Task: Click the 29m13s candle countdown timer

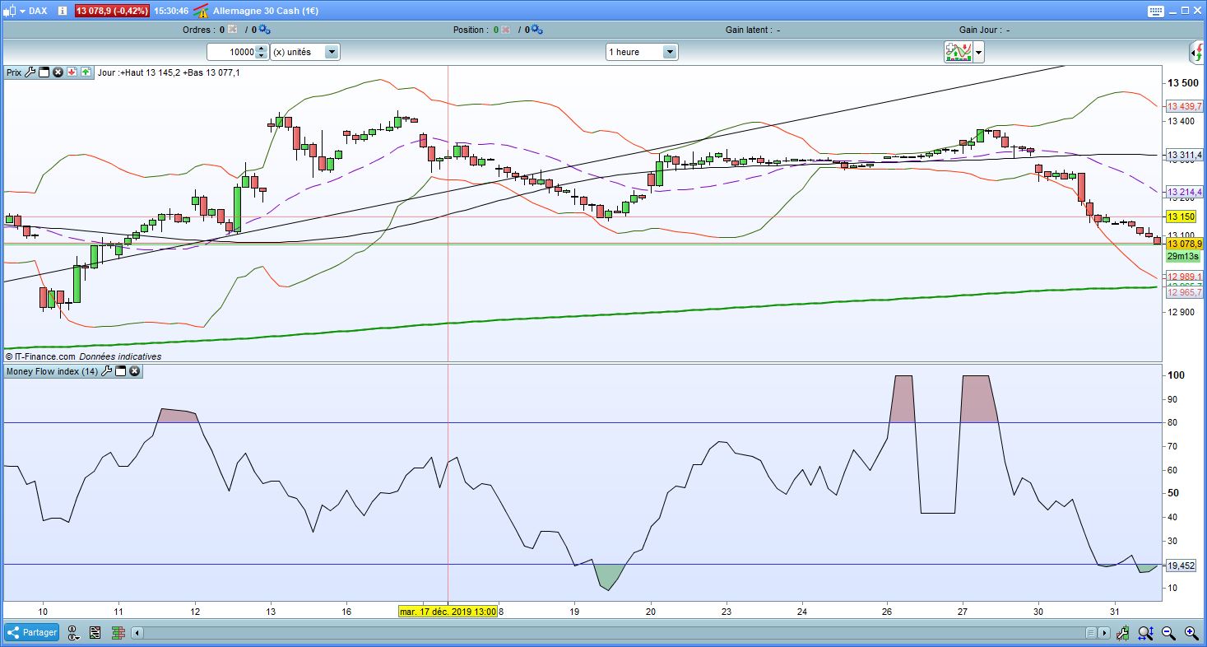Action: tap(1182, 257)
